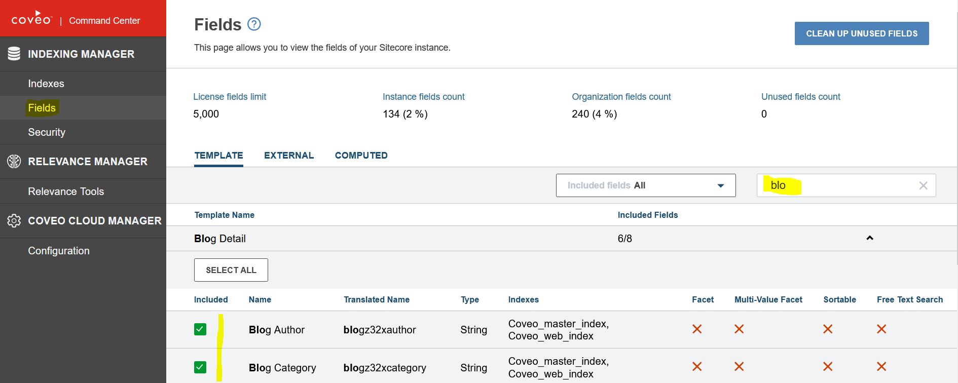Click the Blog Detail template name
Image resolution: width=958 pixels, height=383 pixels.
(x=220, y=239)
